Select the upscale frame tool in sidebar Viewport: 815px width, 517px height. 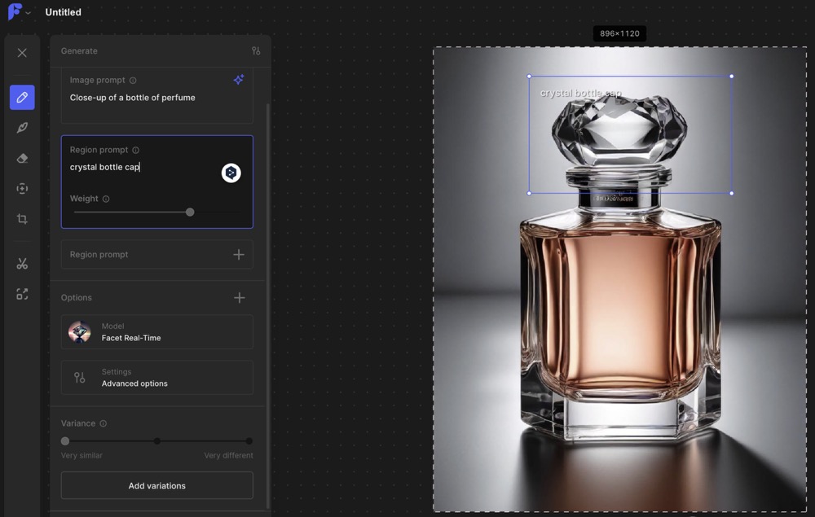point(22,294)
